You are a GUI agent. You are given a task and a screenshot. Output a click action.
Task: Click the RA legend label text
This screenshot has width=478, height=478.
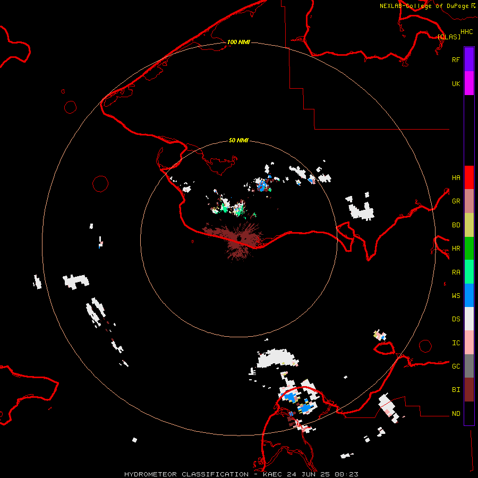[x=456, y=272]
